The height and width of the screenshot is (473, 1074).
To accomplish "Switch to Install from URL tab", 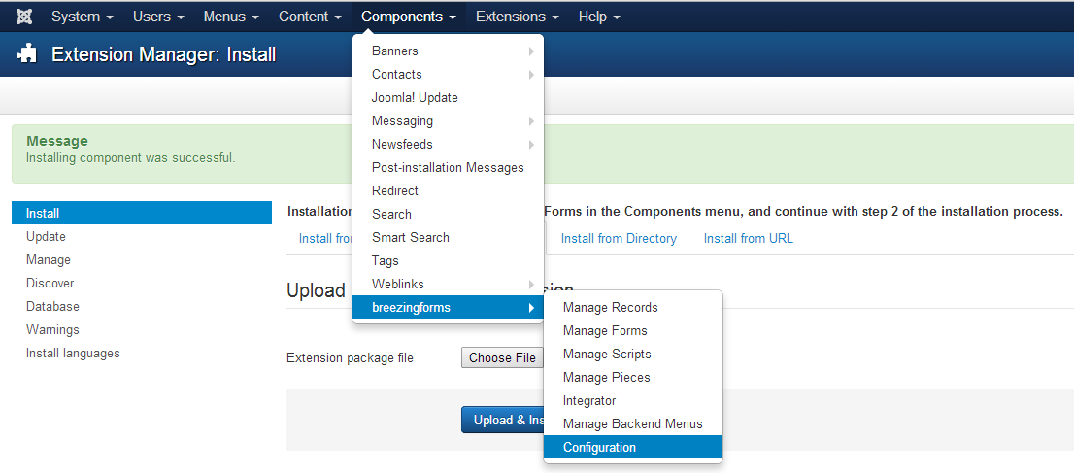I will 749,239.
